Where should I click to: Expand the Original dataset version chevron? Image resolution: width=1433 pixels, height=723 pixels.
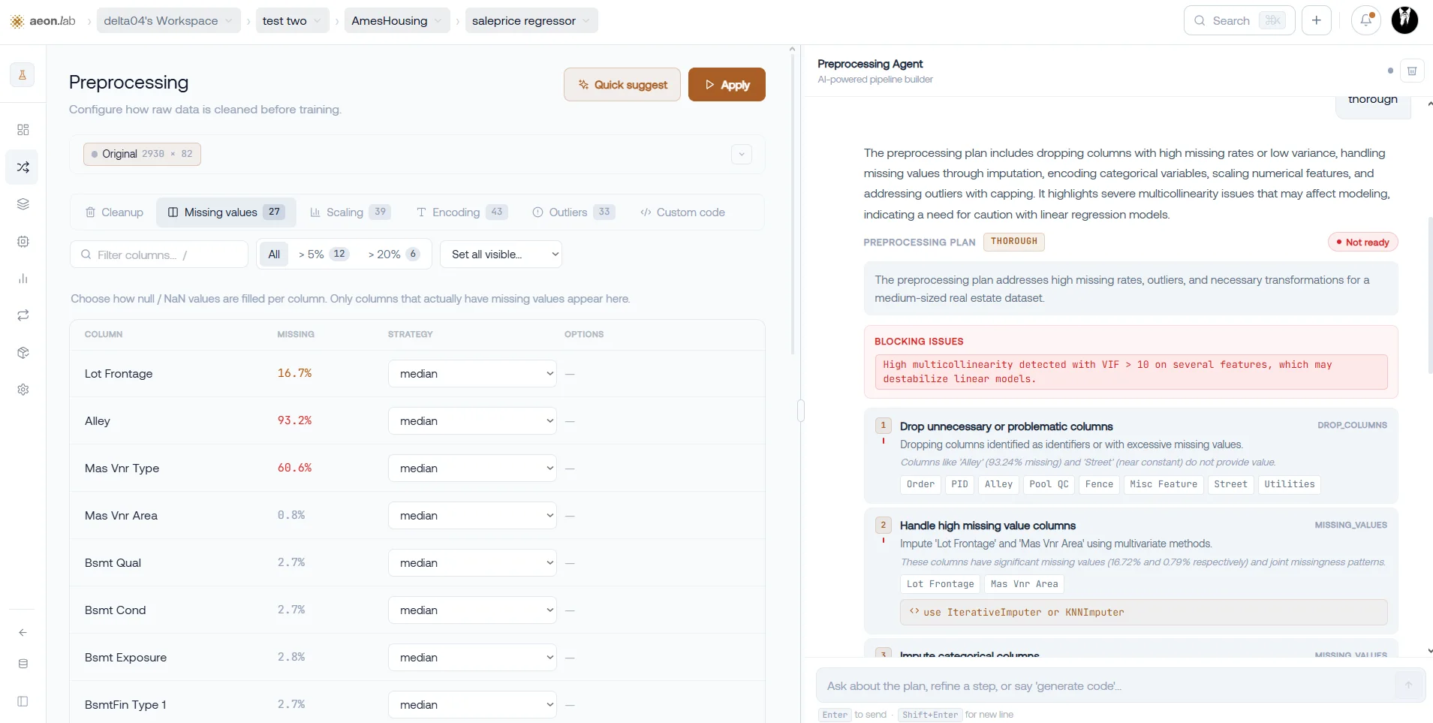pos(742,154)
